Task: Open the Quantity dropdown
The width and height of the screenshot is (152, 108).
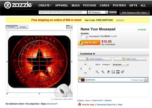Action: coord(84,37)
